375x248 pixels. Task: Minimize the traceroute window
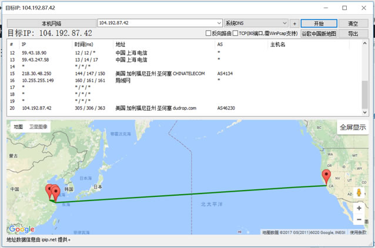coord(326,8)
